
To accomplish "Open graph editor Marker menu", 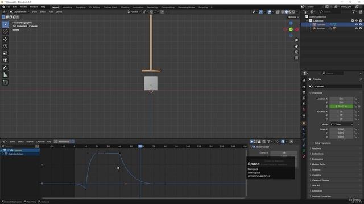I will coord(30,142).
